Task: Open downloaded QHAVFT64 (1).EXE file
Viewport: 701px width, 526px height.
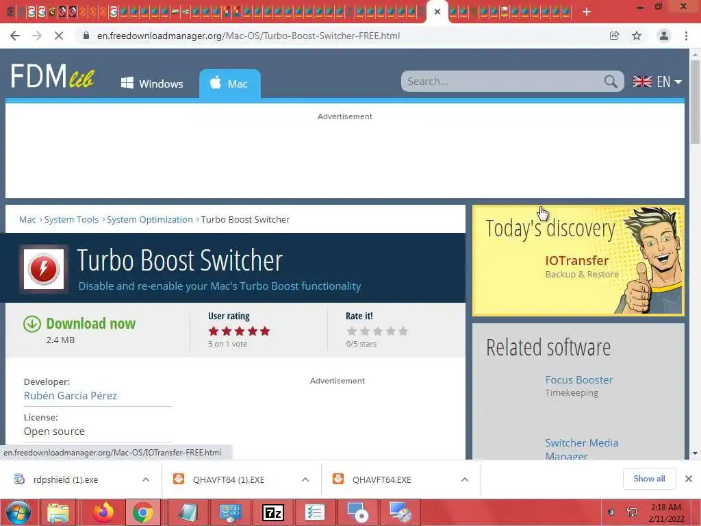Action: pos(229,479)
